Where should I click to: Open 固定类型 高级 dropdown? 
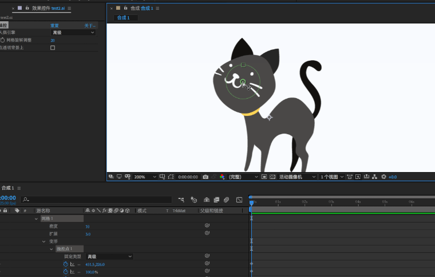pyautogui.click(x=109, y=256)
